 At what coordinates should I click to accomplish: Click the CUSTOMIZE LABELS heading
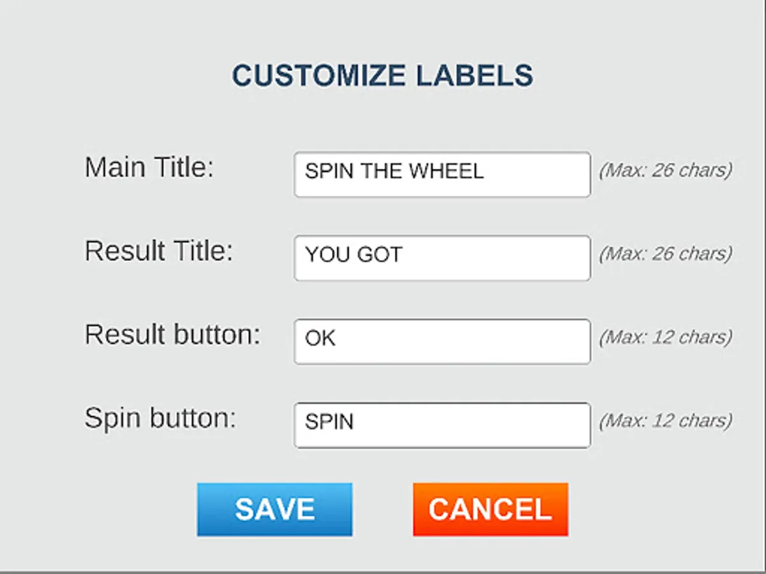pos(382,75)
